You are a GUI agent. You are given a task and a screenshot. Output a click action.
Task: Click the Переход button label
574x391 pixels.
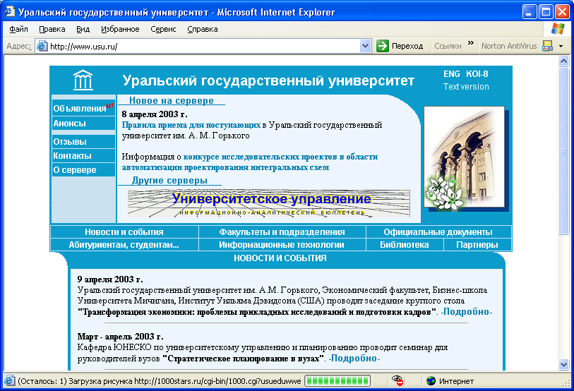coord(407,46)
